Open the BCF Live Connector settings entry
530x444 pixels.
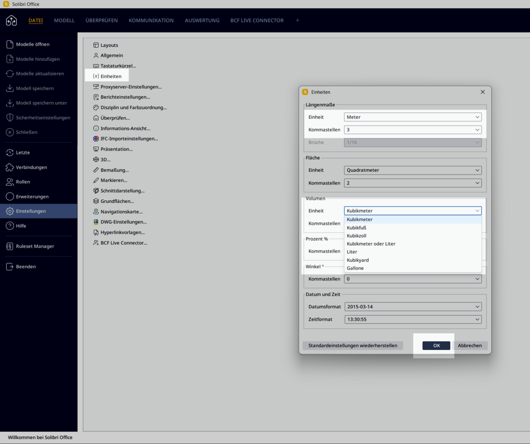pyautogui.click(x=120, y=243)
